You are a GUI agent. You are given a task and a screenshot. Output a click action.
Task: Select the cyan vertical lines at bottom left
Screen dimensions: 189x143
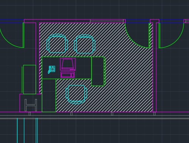pos(27,130)
